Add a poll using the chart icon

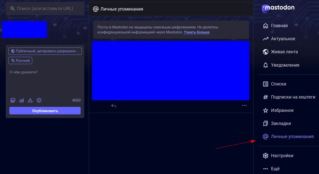coord(22,100)
